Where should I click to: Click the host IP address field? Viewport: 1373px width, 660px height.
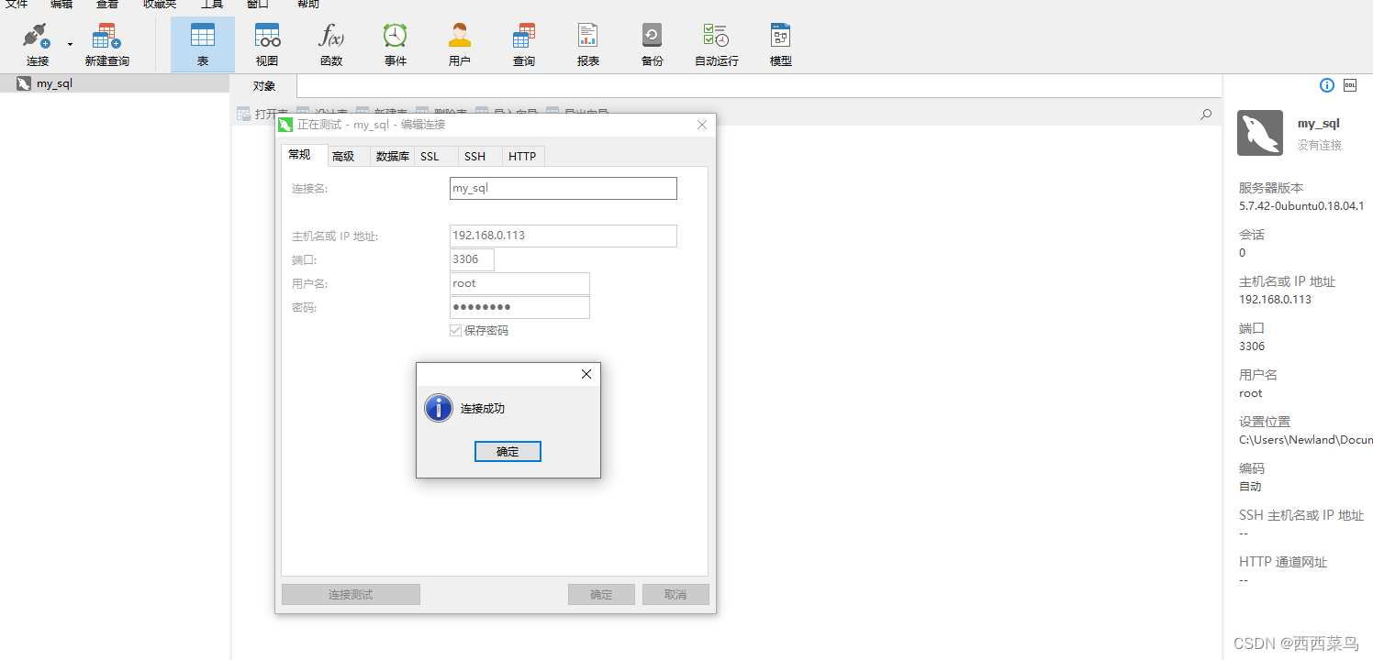[564, 236]
